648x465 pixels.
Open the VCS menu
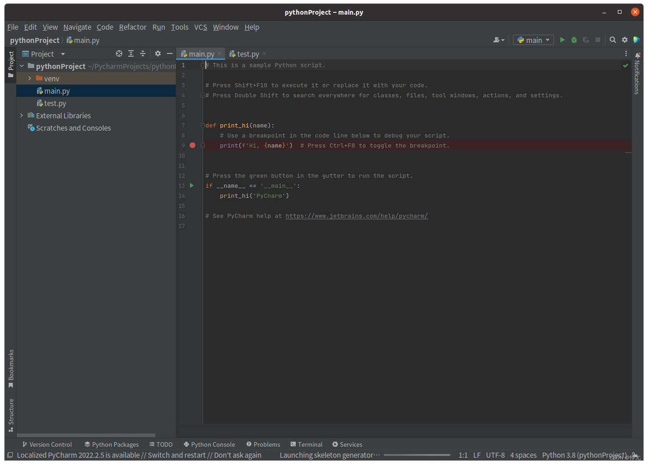(201, 27)
